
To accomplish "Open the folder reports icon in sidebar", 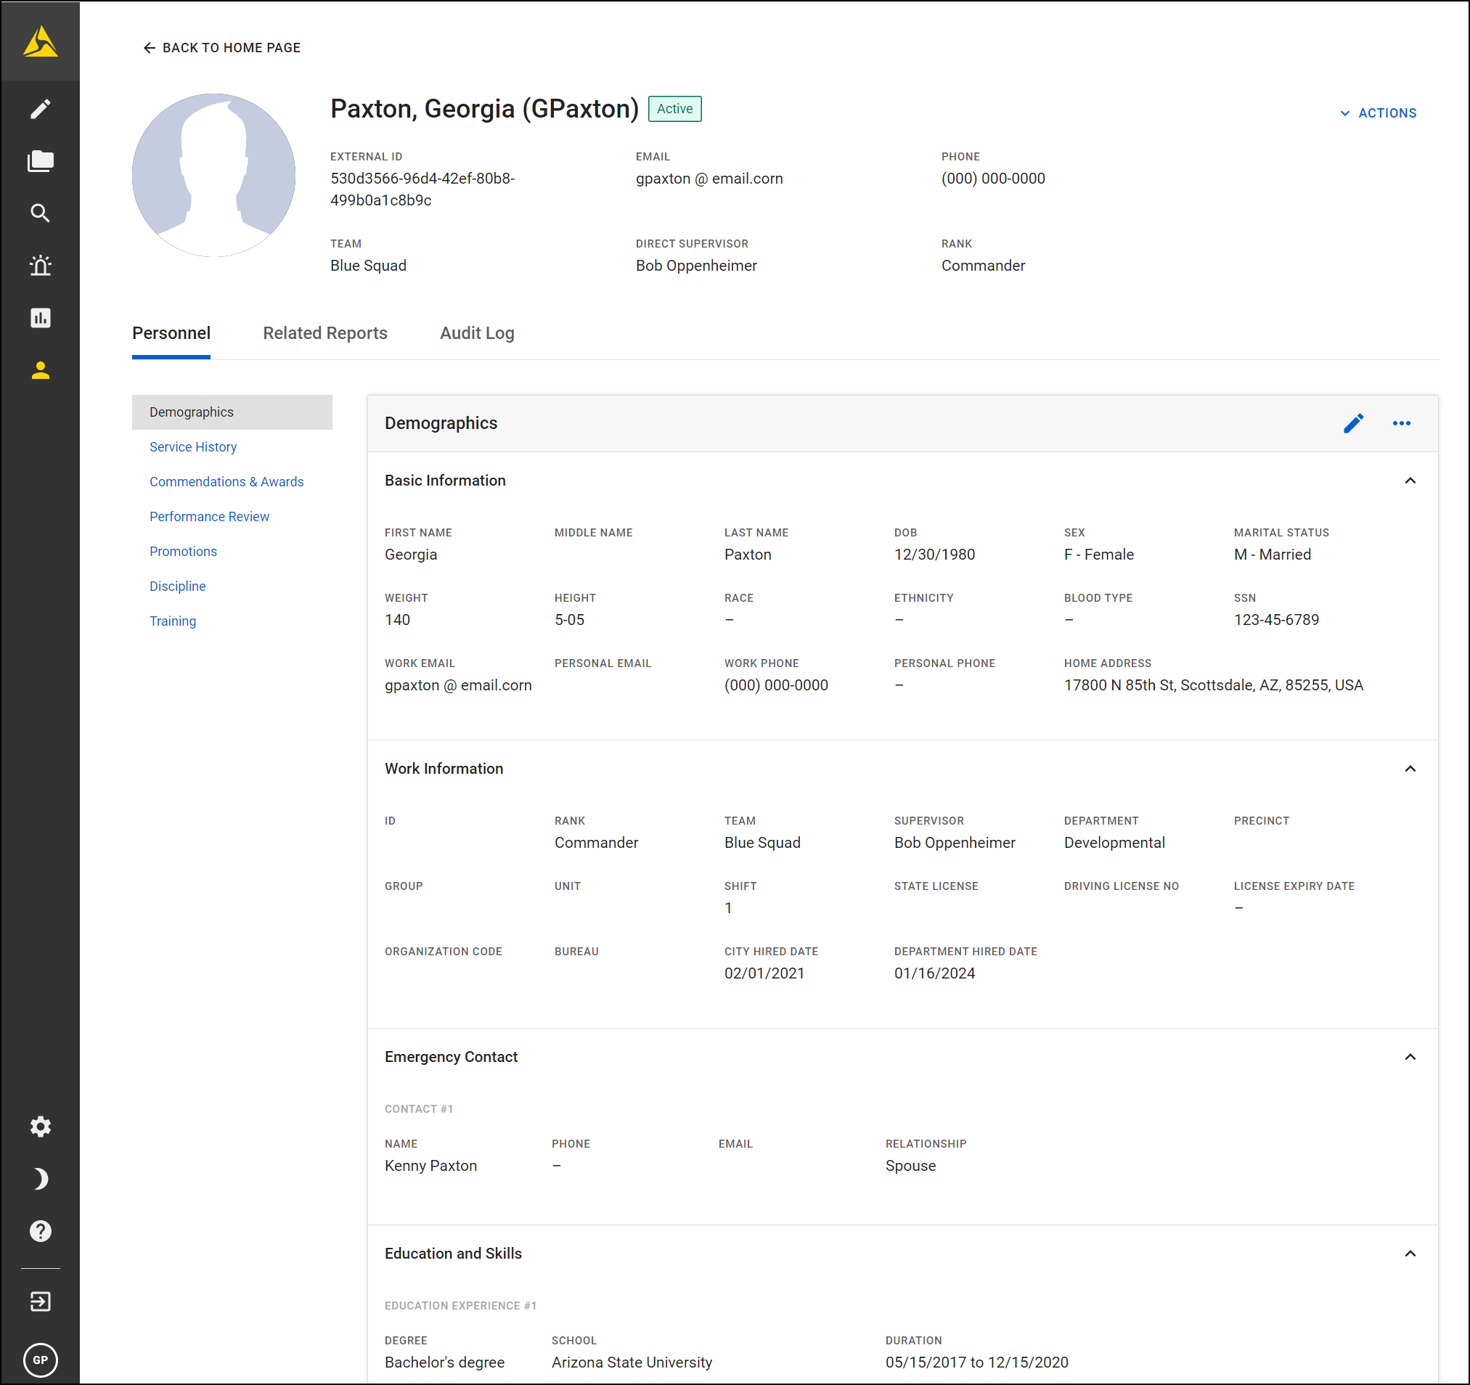I will pos(41,160).
